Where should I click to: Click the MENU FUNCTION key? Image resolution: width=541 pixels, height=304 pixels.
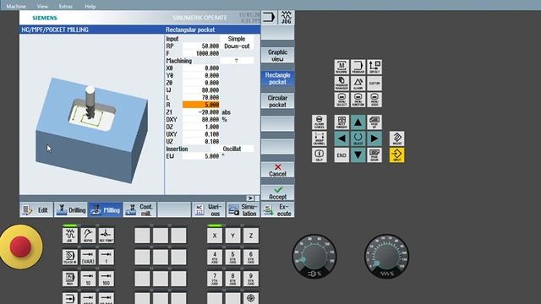tap(358, 100)
